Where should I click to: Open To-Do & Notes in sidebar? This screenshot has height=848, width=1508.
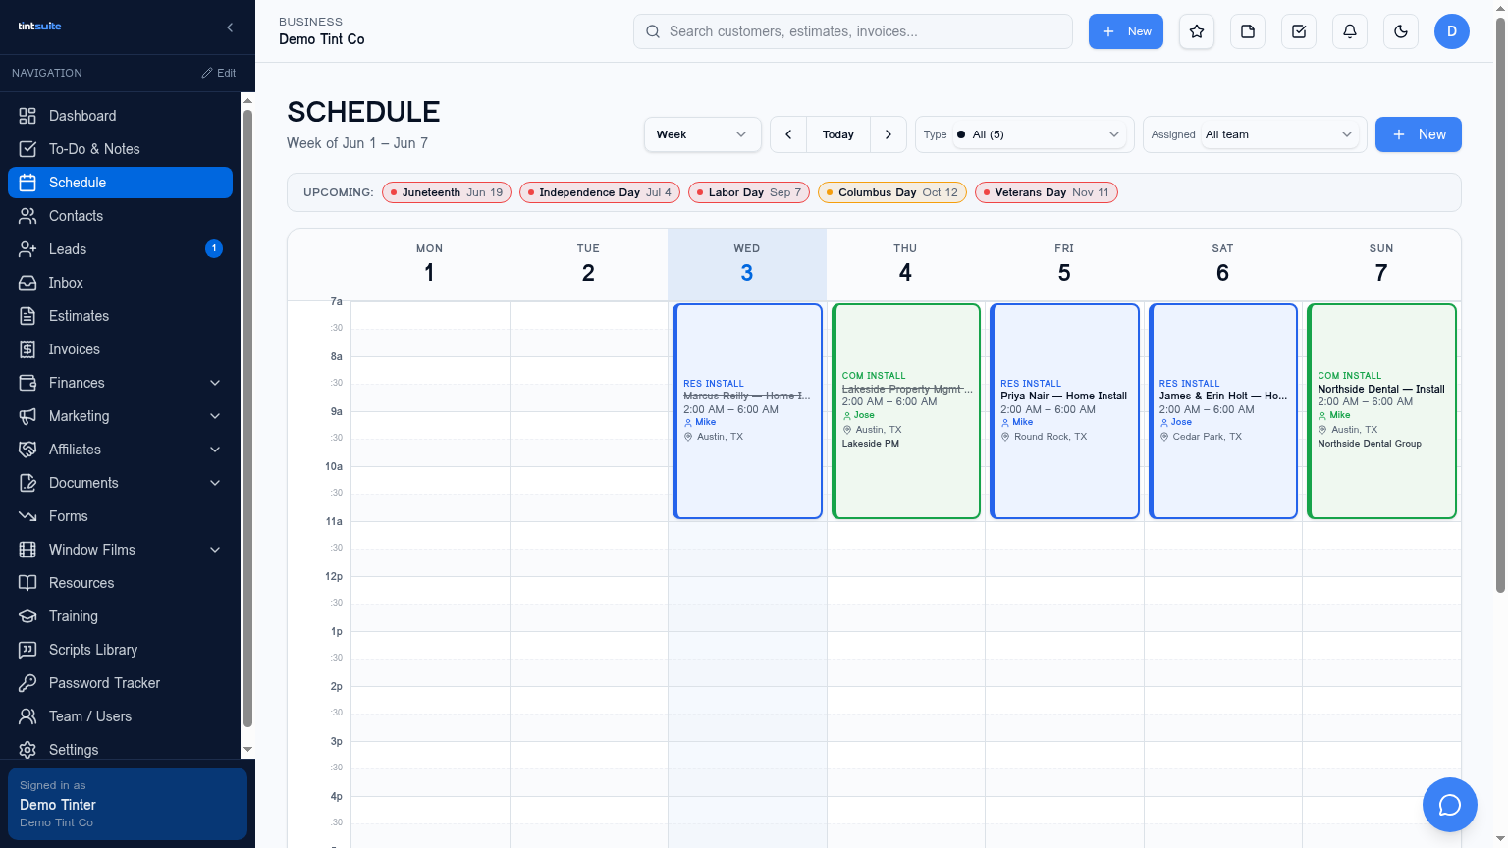click(x=120, y=149)
